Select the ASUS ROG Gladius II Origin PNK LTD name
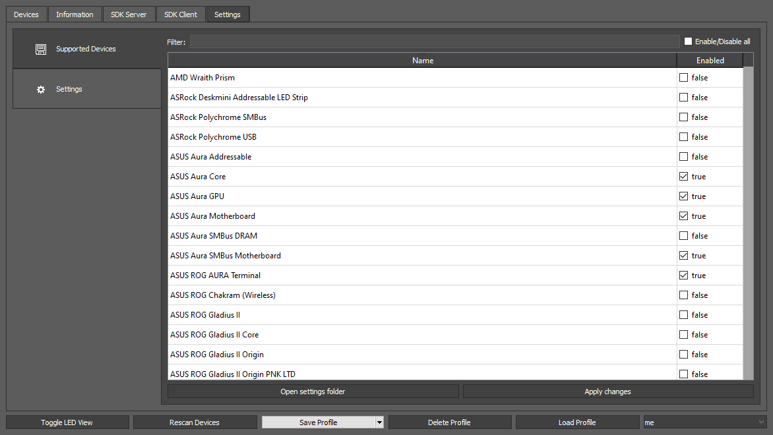The height and width of the screenshot is (435, 773). point(233,374)
